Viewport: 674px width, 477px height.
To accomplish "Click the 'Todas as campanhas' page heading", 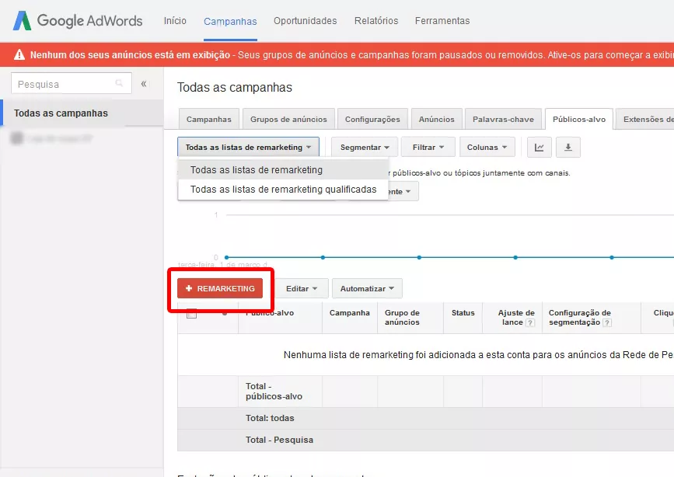I will [x=235, y=88].
